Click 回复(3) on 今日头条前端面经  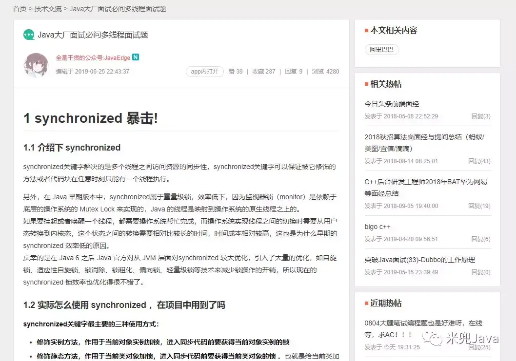481,116
